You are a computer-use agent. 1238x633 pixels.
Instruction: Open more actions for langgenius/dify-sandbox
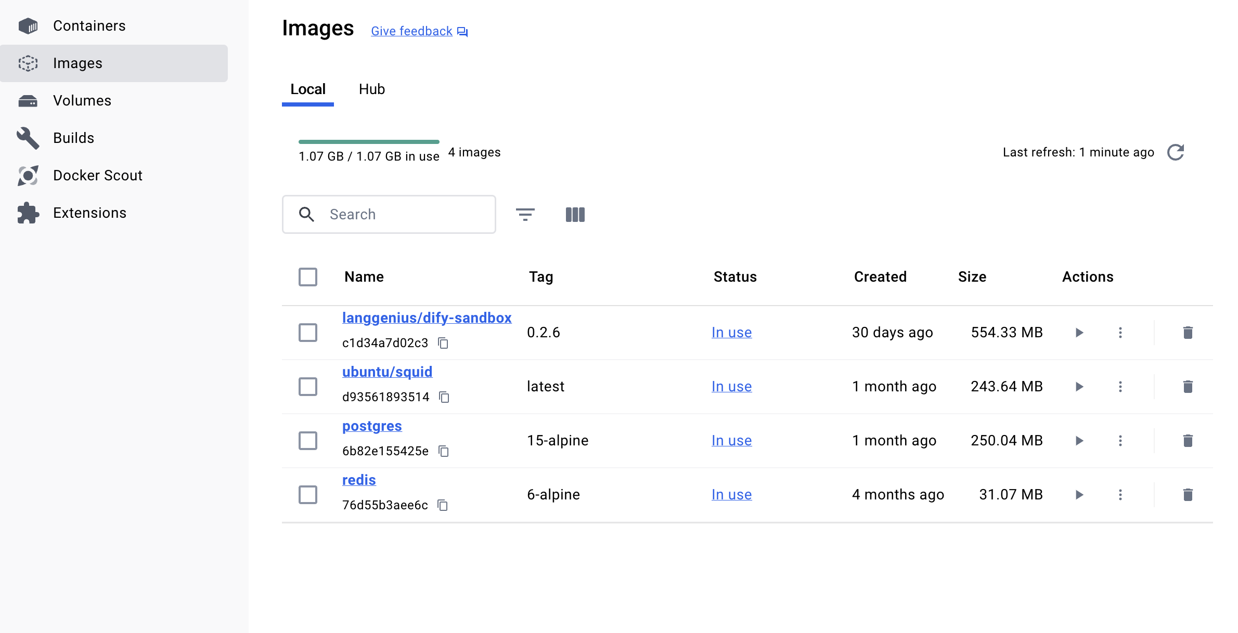click(x=1120, y=333)
